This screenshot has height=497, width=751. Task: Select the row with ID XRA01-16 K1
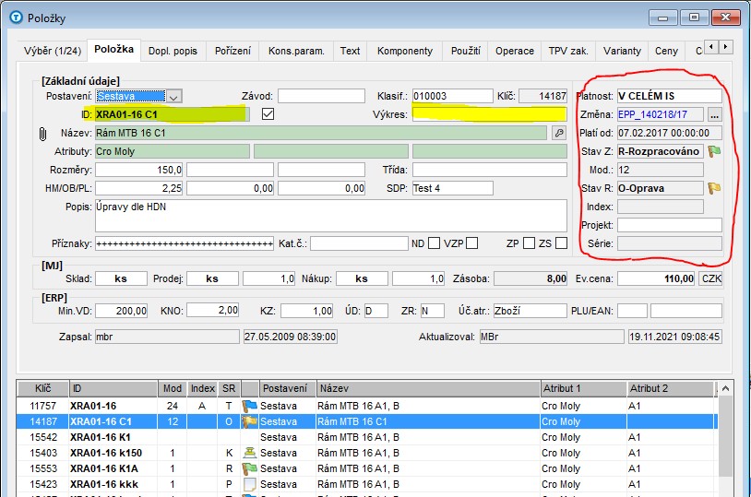tap(367, 437)
